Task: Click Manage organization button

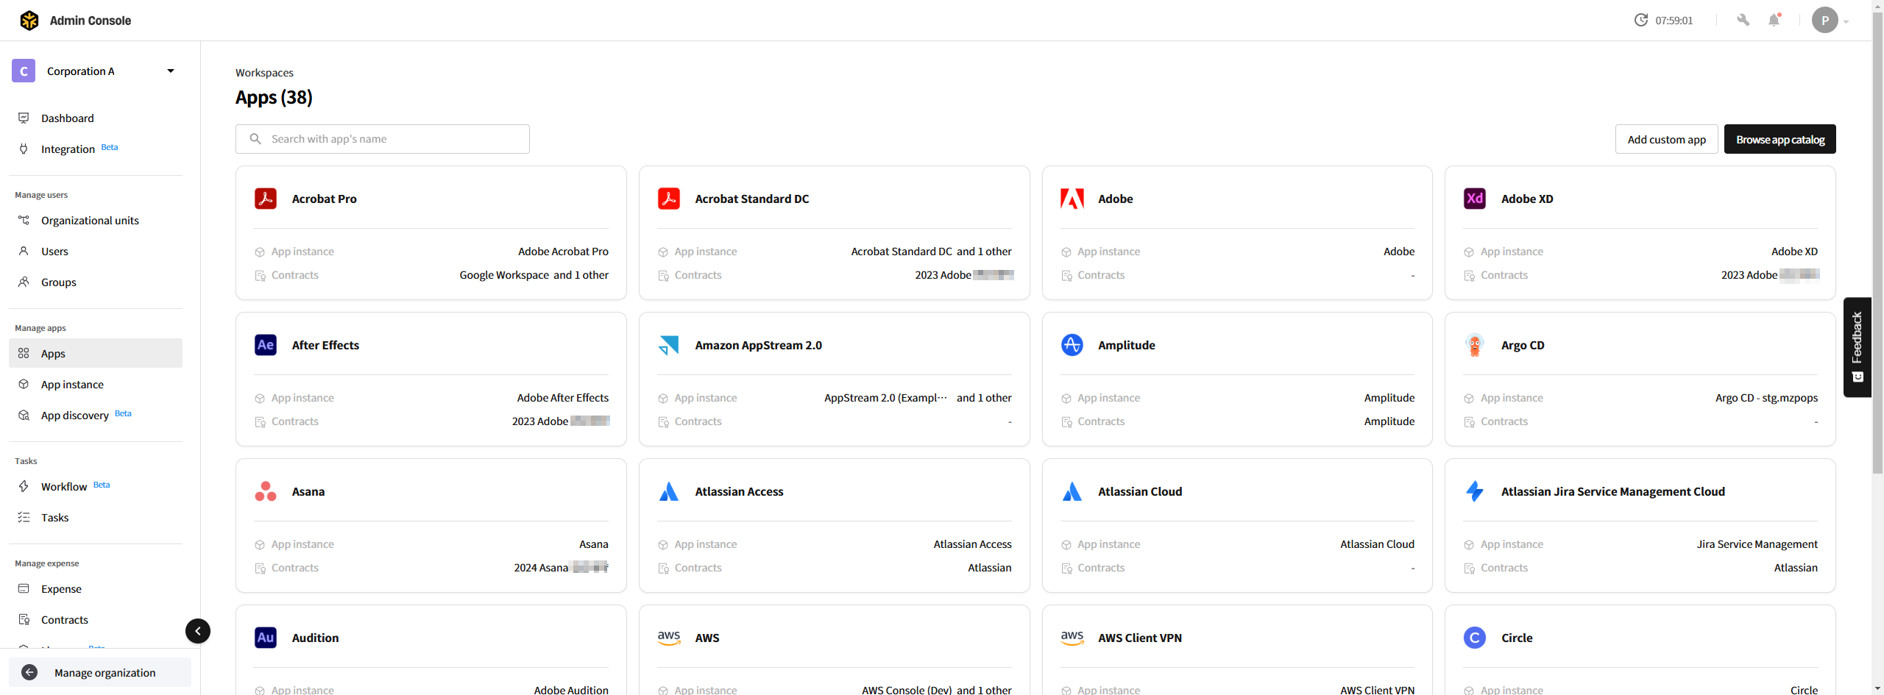Action: pyautogui.click(x=100, y=673)
